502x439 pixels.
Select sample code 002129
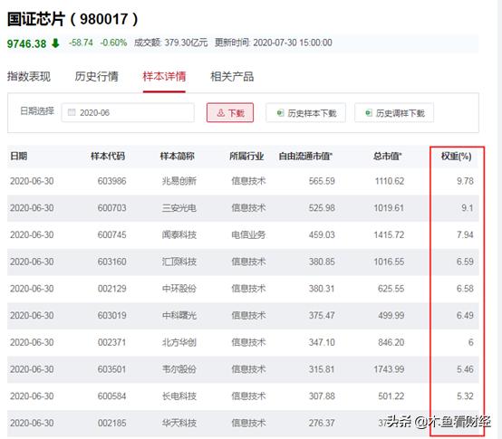click(111, 289)
